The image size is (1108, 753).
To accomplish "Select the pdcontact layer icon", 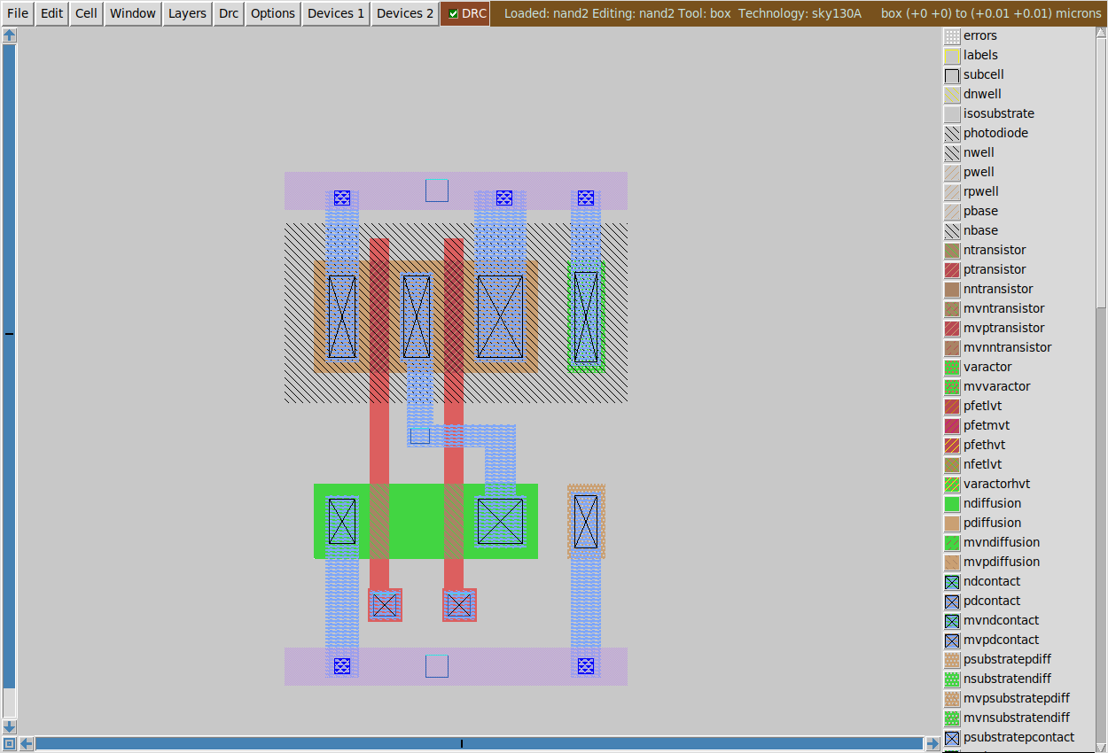I will (x=952, y=602).
